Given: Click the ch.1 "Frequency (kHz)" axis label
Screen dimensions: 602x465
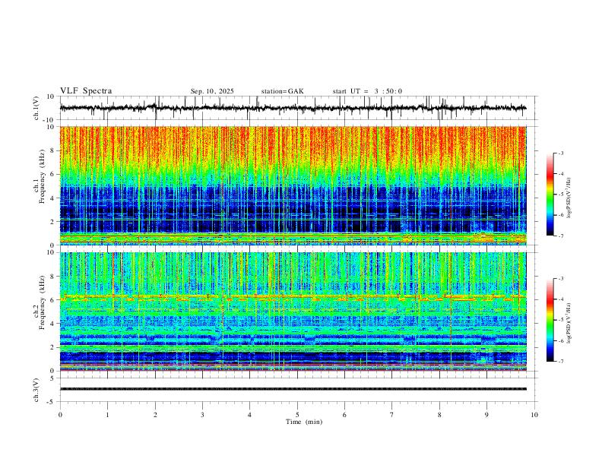Looking at the screenshot, I should (42, 176).
